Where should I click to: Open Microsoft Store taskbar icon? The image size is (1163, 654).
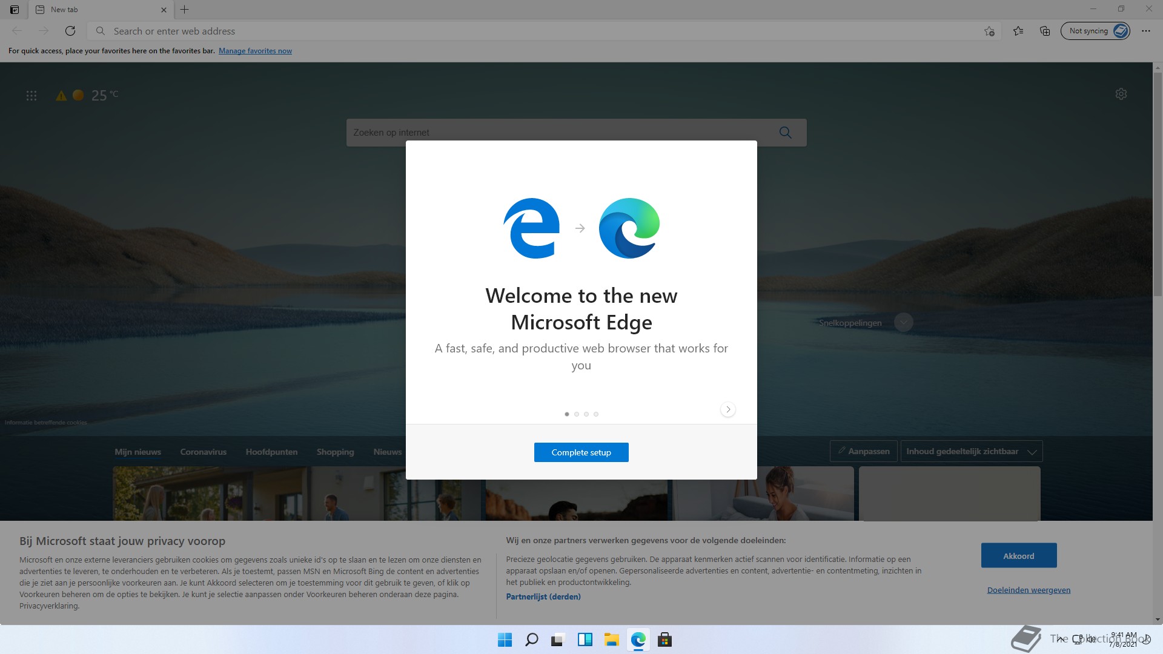(x=664, y=640)
